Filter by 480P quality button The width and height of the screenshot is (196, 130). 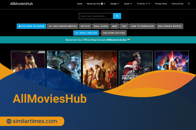pyautogui.click(x=115, y=26)
